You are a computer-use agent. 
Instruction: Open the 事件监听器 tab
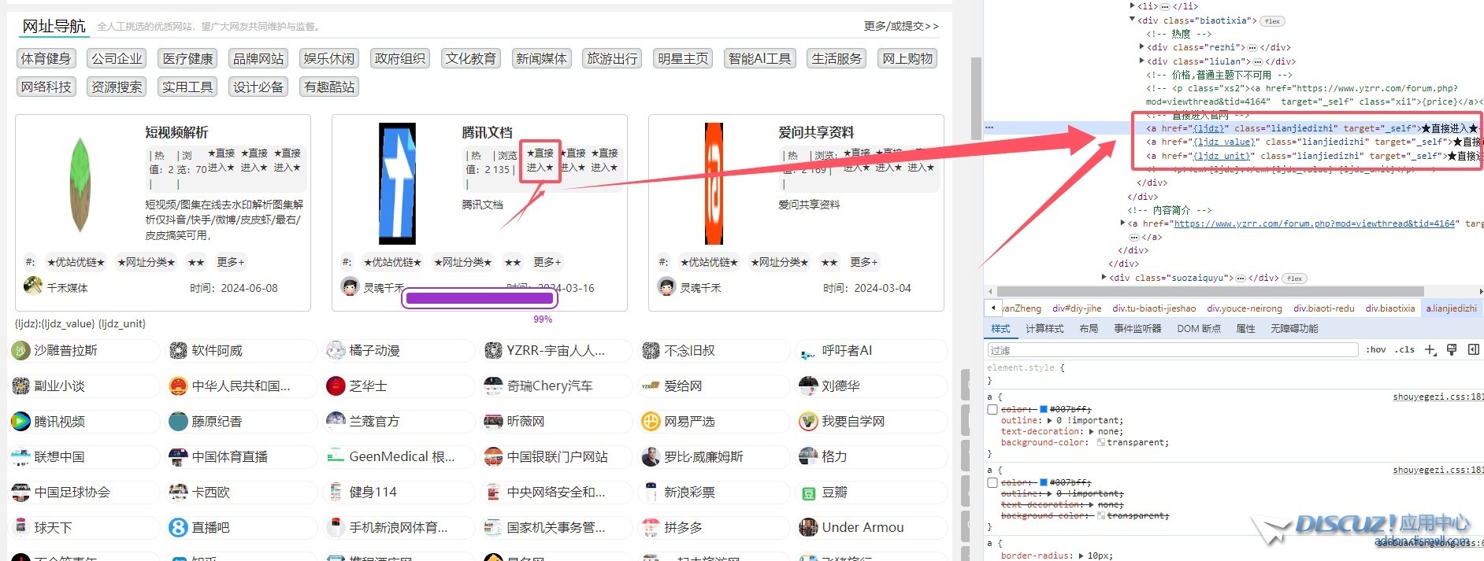tap(1137, 329)
